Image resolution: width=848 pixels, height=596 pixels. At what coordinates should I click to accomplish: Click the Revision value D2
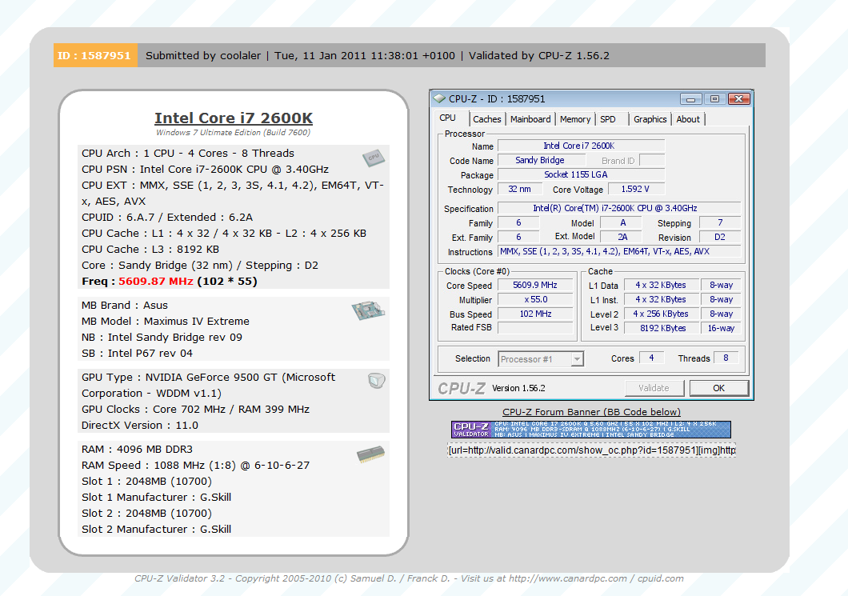coord(720,237)
